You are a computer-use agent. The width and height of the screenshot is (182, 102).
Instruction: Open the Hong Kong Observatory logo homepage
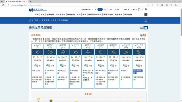coord(38,10)
